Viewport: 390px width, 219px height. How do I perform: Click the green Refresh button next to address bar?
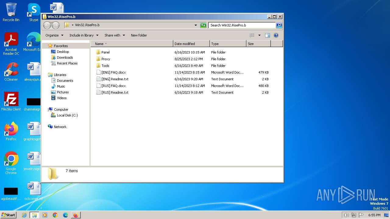click(x=203, y=25)
